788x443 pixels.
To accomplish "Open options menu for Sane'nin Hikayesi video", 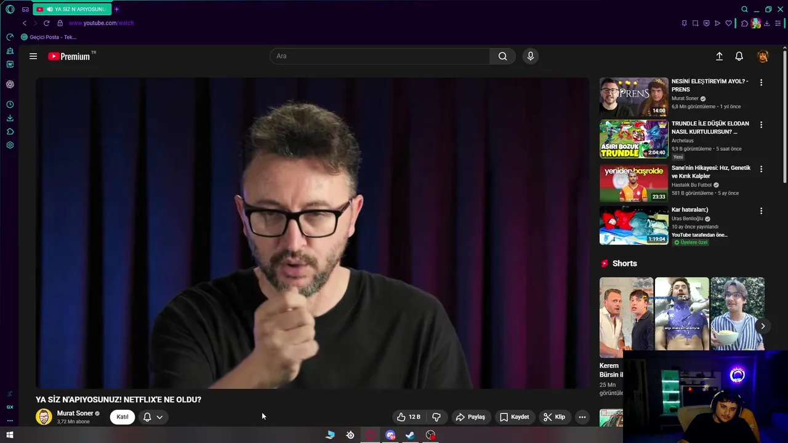I will [x=761, y=169].
